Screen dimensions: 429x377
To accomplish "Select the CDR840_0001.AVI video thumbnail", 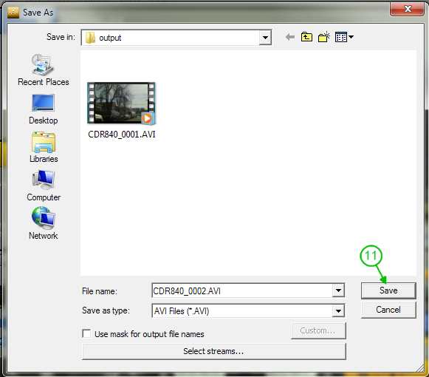I will (122, 103).
